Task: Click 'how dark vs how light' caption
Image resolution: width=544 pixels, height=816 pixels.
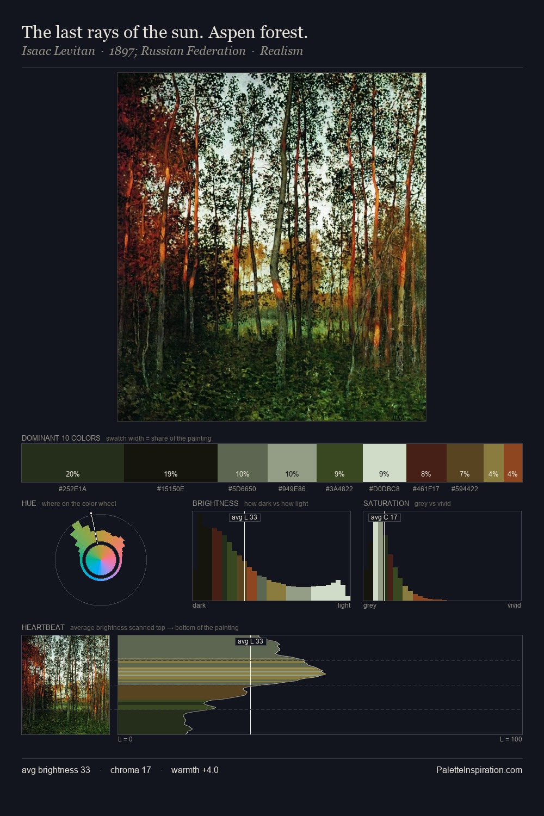Action: (x=276, y=504)
